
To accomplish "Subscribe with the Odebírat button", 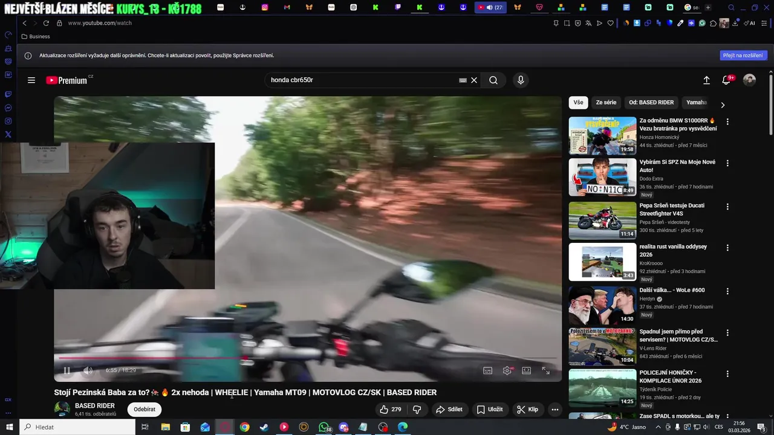I will pos(145,410).
